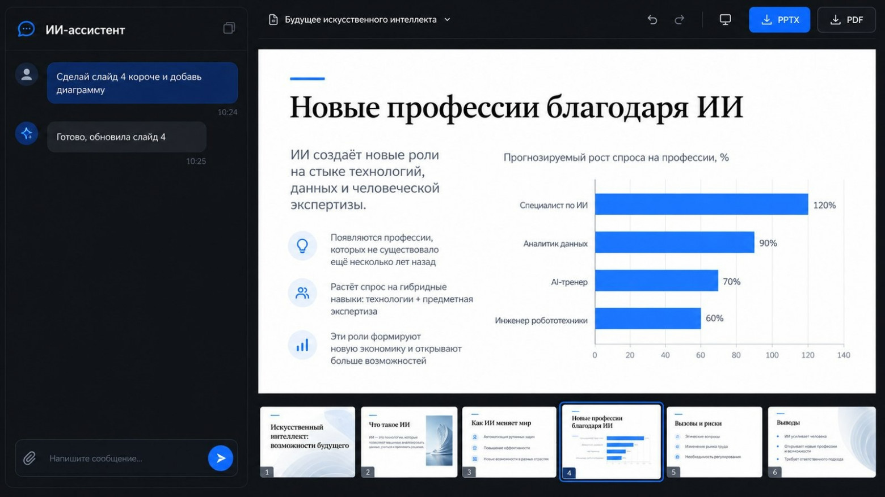The image size is (885, 497).
Task: Select slide 2 thumbnail 'Что такое ИИ'
Action: [409, 442]
